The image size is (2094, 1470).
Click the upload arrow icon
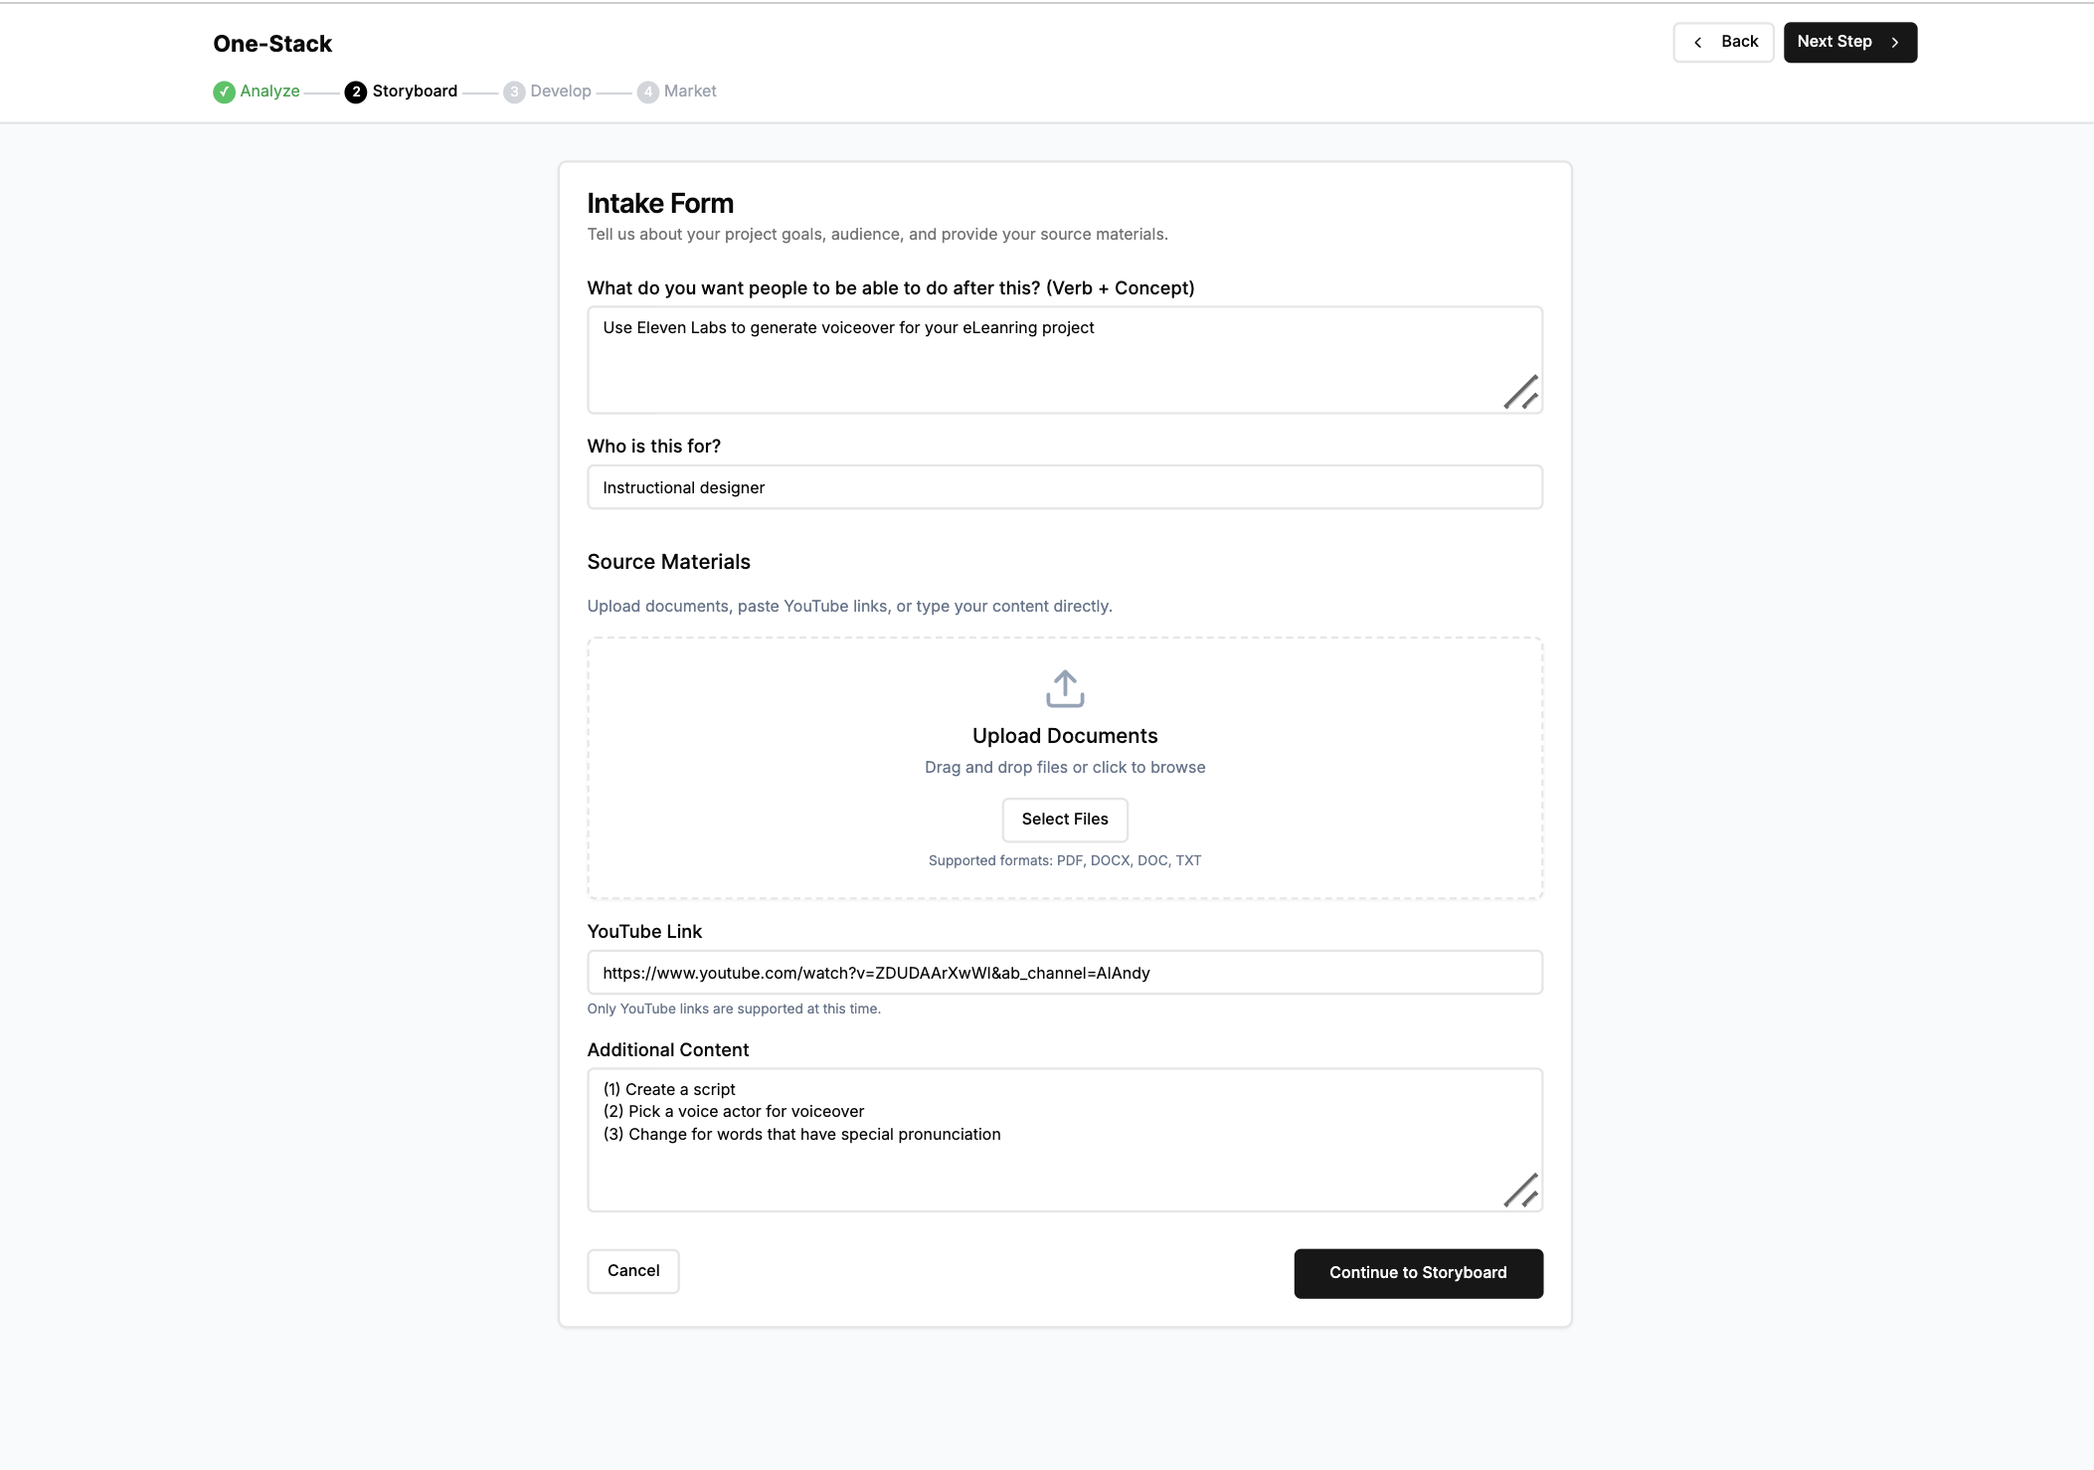pos(1064,688)
